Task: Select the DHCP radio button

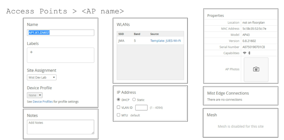Action: [x=119, y=100]
